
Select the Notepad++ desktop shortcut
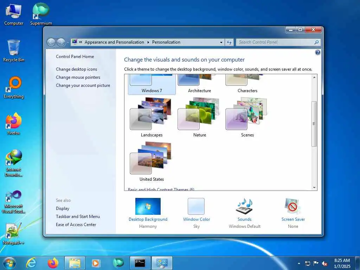(x=14, y=234)
